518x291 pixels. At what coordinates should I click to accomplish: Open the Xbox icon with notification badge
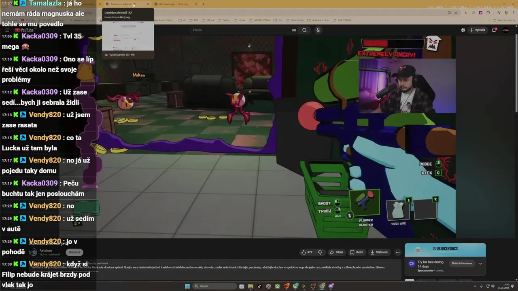(x=295, y=286)
